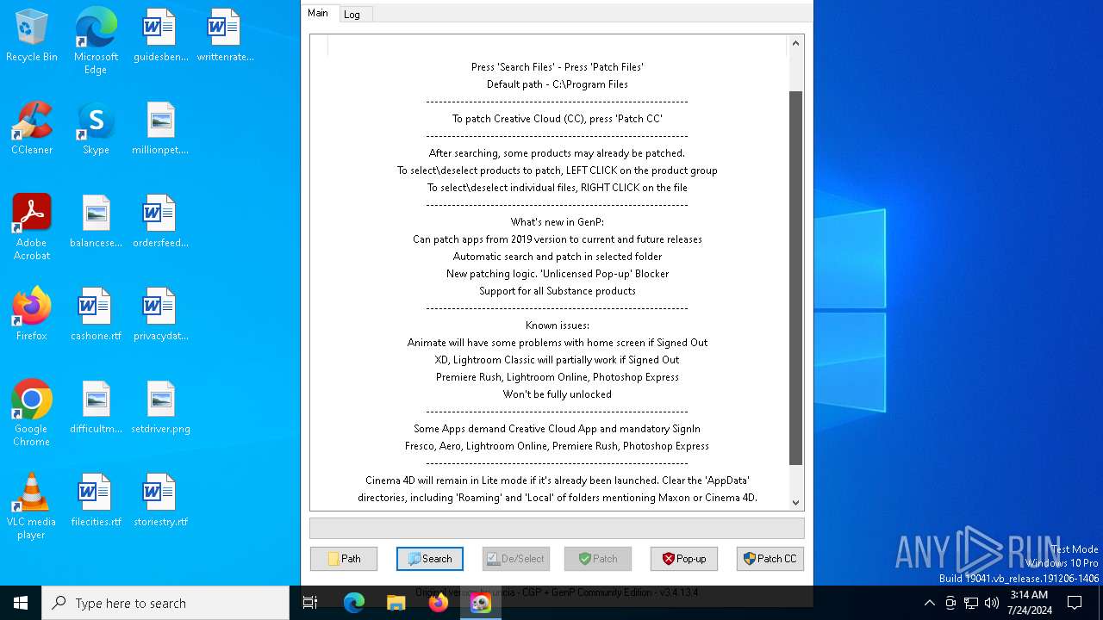Viewport: 1103px width, 620px height.
Task: Click 'Won't be fully unlocked' line
Action: tap(558, 394)
